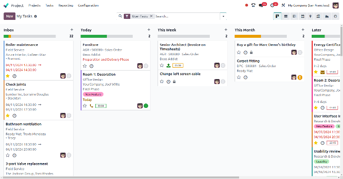The width and height of the screenshot is (343, 179).
Task: Switch to Gantt view
Action: coord(294,16)
